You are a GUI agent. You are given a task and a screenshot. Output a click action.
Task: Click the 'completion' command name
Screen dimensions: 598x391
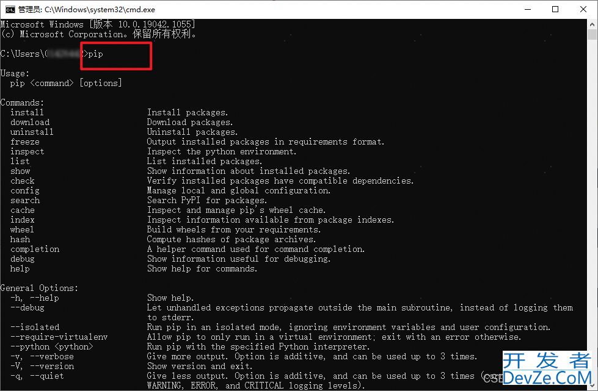pos(35,249)
